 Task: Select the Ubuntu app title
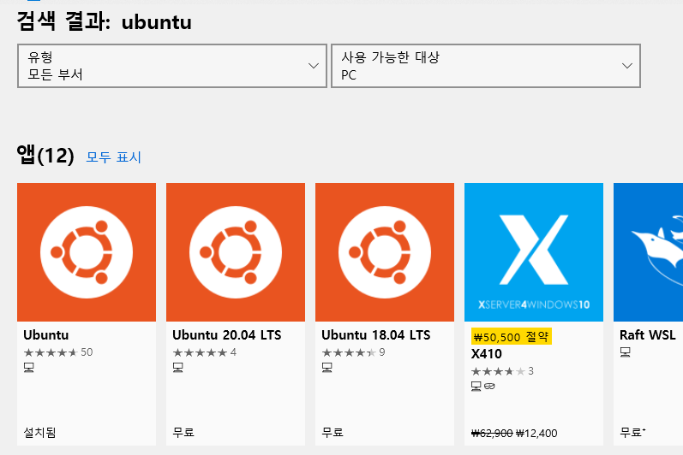46,335
